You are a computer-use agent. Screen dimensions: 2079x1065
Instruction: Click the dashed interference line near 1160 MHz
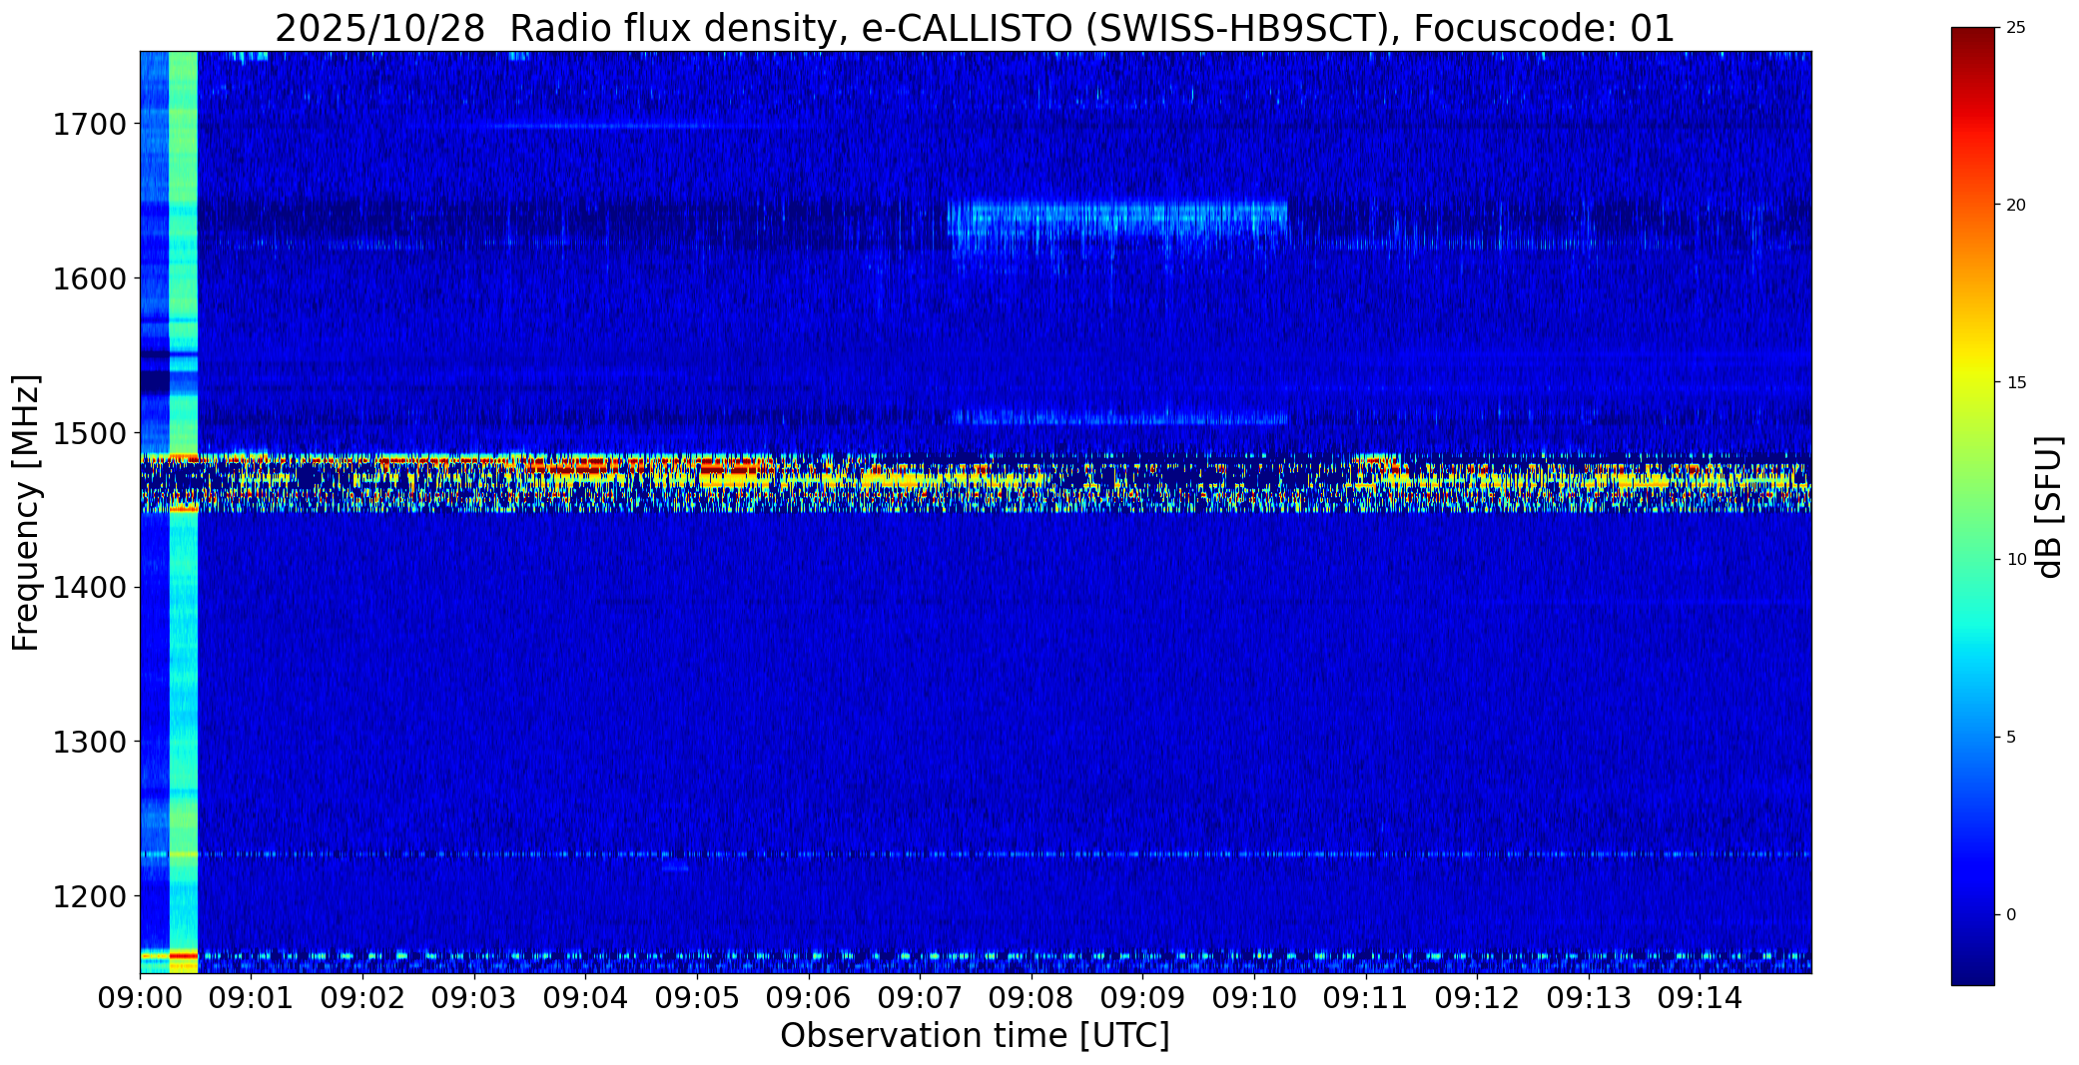[x=975, y=956]
